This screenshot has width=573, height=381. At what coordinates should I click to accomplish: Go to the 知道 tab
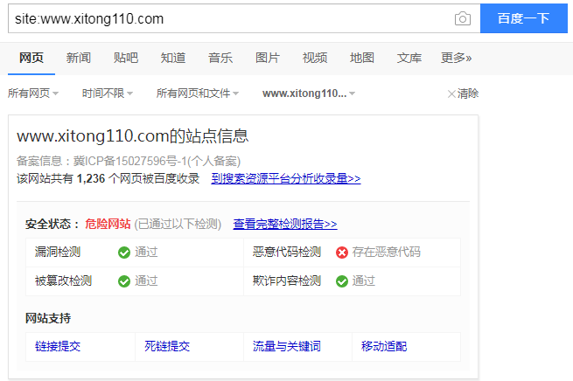(173, 58)
